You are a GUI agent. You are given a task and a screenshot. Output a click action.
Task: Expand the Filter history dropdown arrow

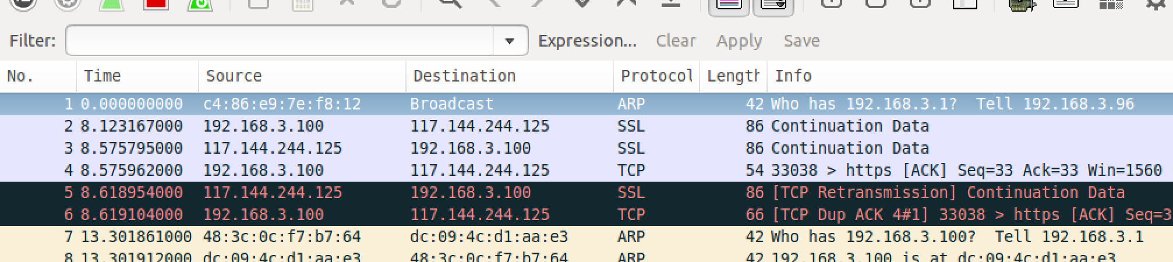[510, 41]
